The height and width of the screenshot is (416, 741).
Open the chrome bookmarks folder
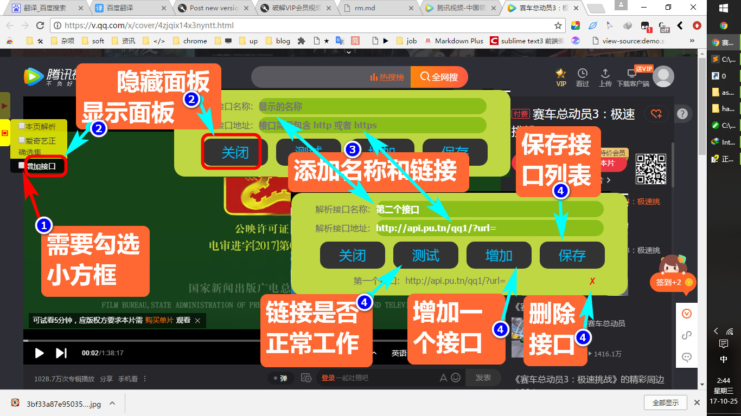pyautogui.click(x=189, y=41)
